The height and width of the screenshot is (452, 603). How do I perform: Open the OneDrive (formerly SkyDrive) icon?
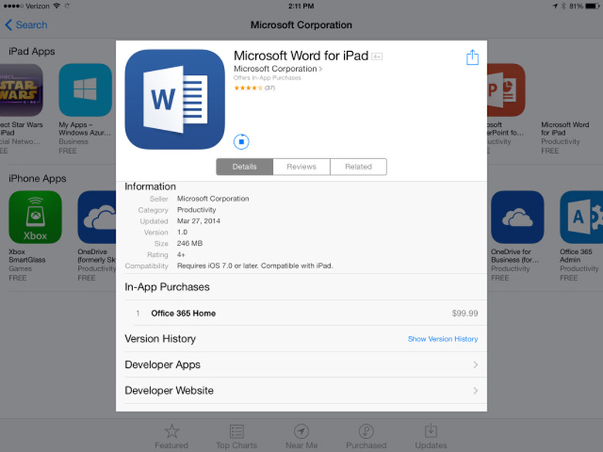[x=97, y=217]
